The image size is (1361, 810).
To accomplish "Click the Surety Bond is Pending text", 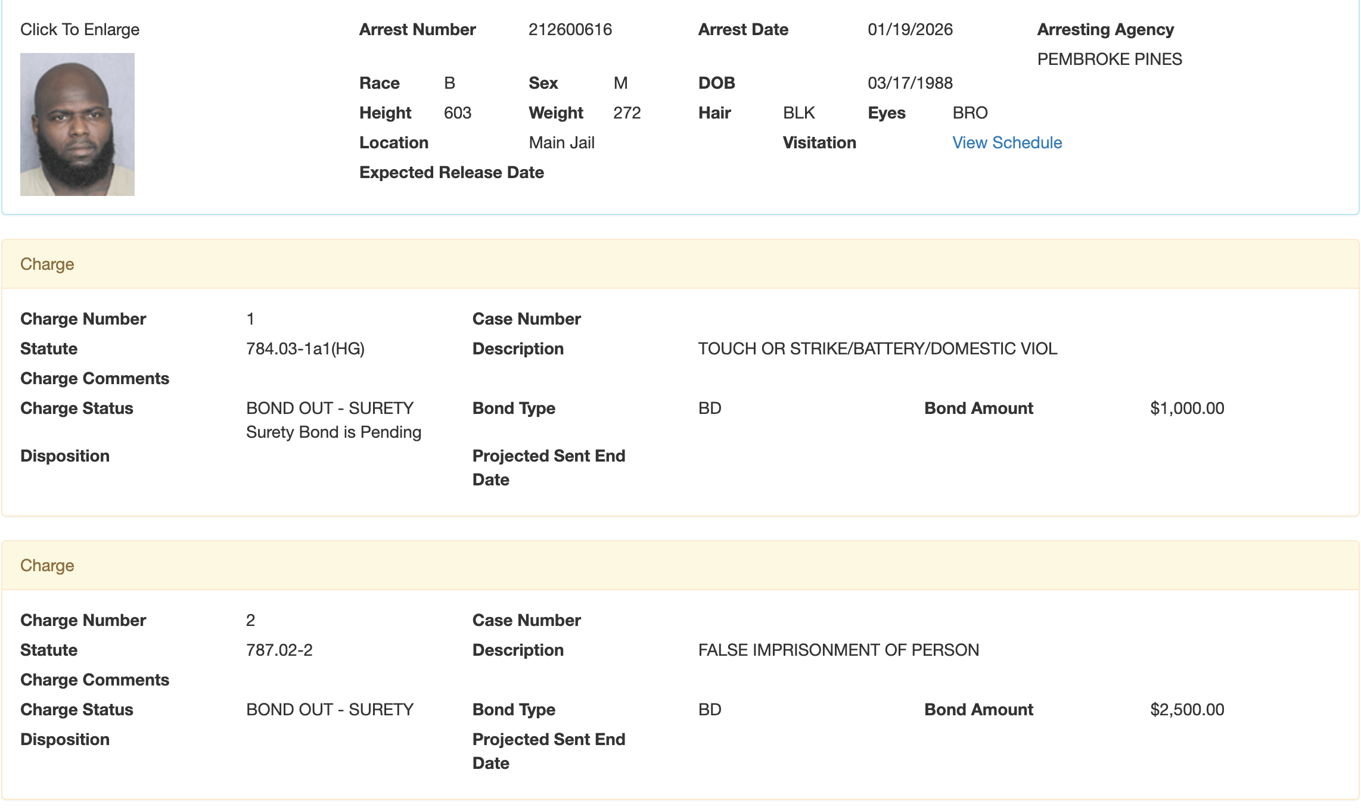I will click(333, 432).
